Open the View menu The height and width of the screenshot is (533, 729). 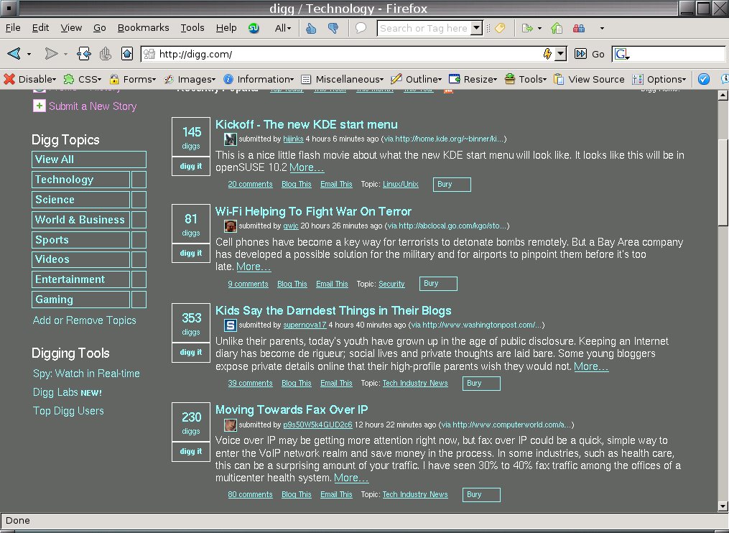point(71,28)
